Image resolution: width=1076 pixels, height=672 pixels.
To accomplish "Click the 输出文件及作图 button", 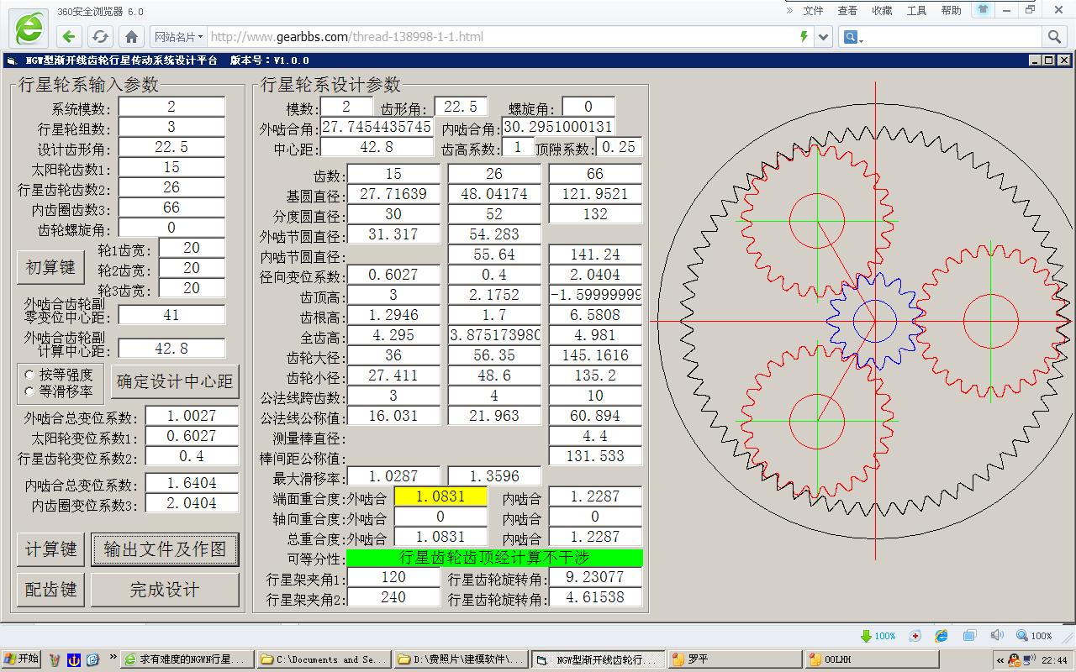I will 165,549.
